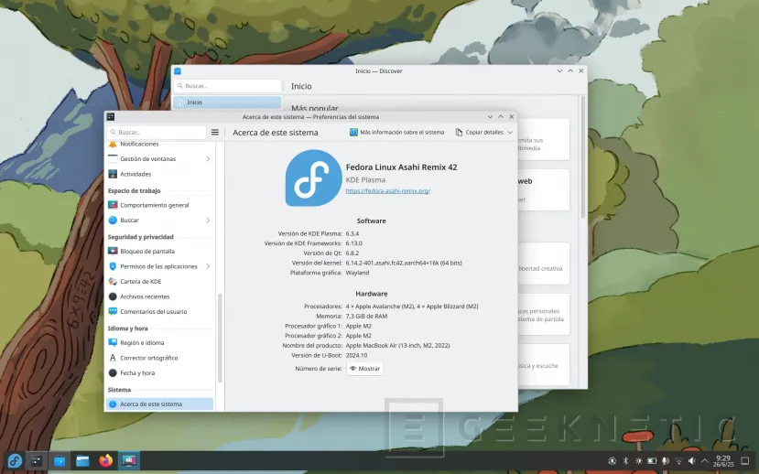Click the KDE Frameworks version 6.13.0
Image resolution: width=759 pixels, height=474 pixels.
pos(353,243)
